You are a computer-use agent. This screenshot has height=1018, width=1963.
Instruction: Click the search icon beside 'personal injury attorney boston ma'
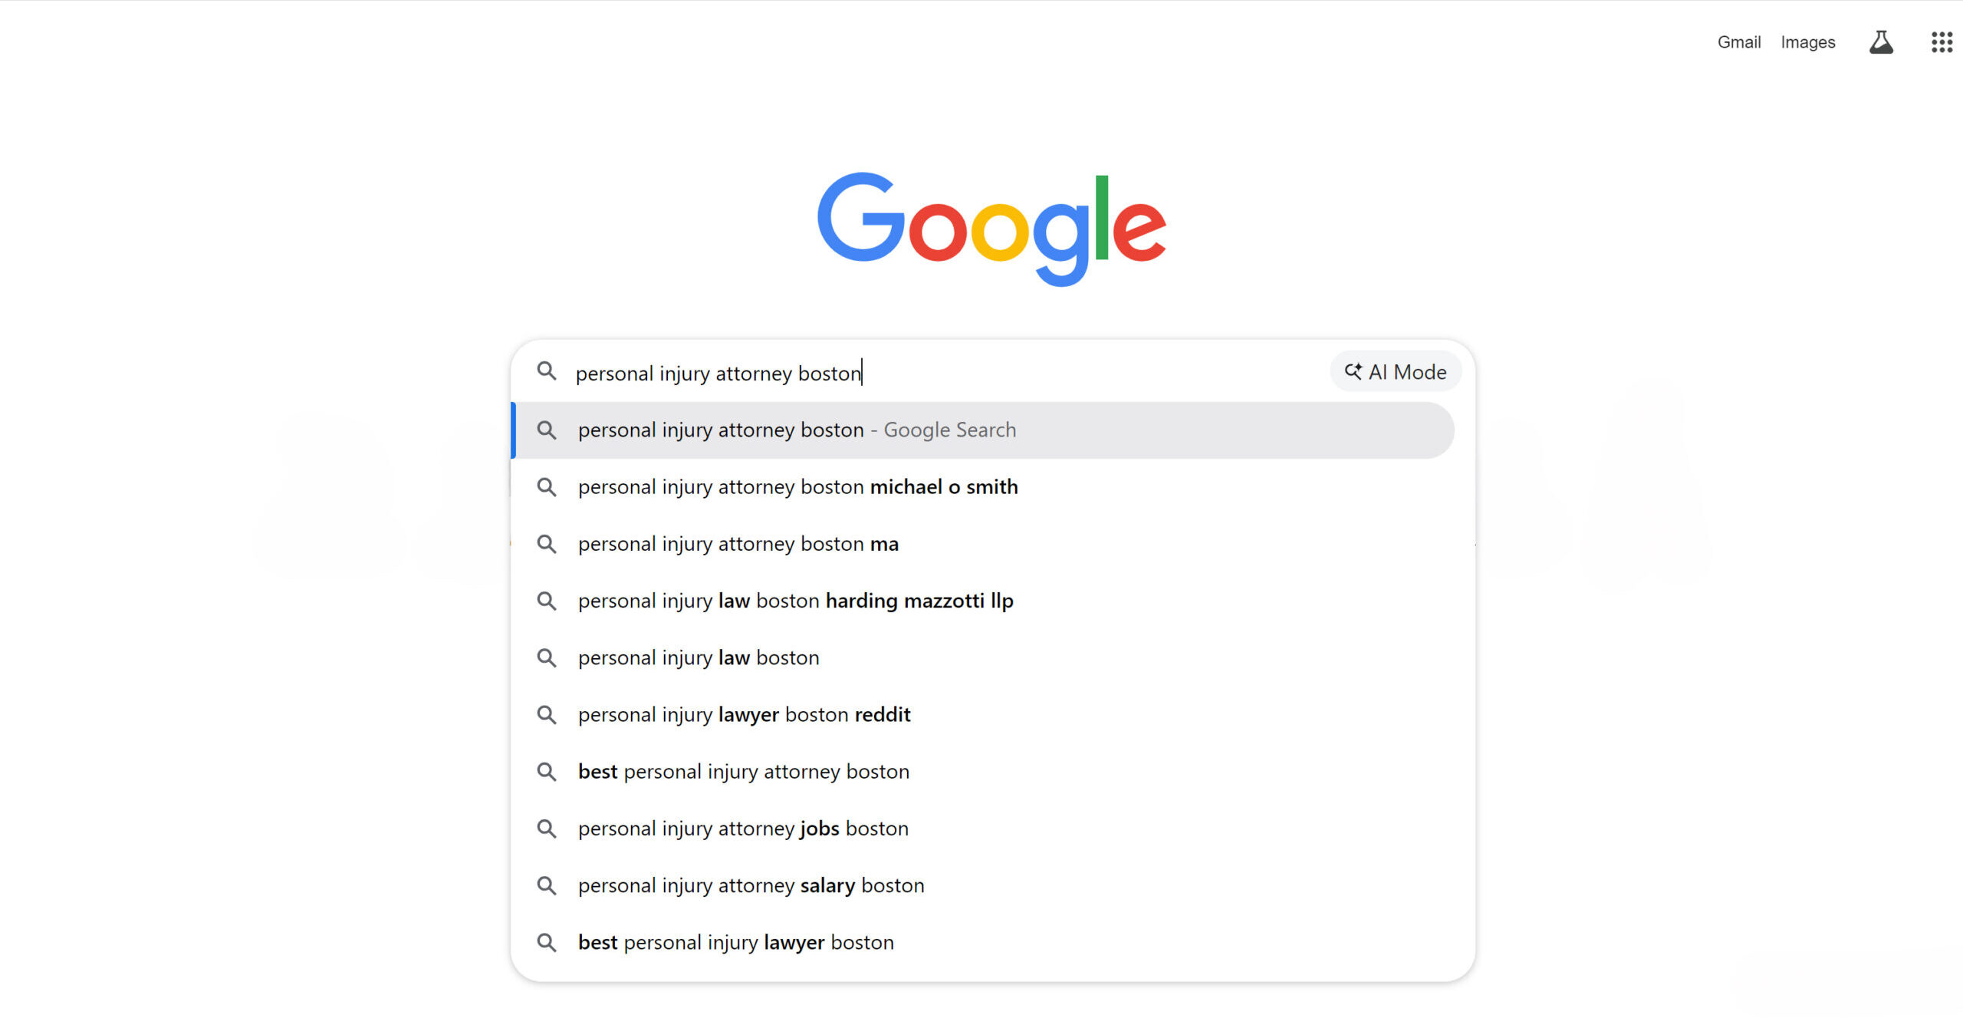[x=547, y=544]
